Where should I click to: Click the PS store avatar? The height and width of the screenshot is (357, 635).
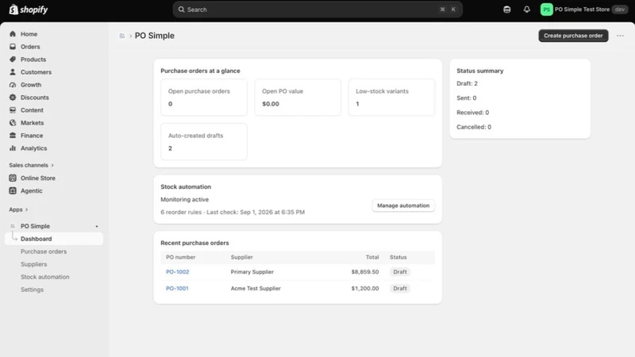tap(546, 10)
